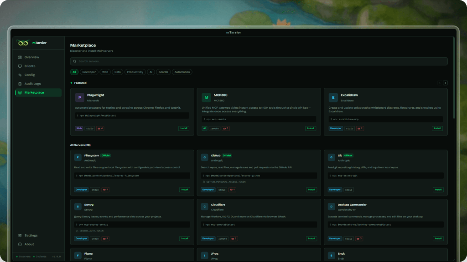Install the Desktop Commander server
The height and width of the screenshot is (262, 467).
click(x=437, y=238)
